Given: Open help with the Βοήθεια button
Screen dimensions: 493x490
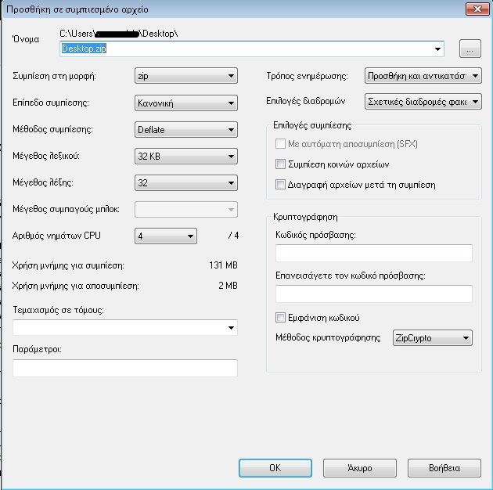Looking at the screenshot, I should click(444, 468).
